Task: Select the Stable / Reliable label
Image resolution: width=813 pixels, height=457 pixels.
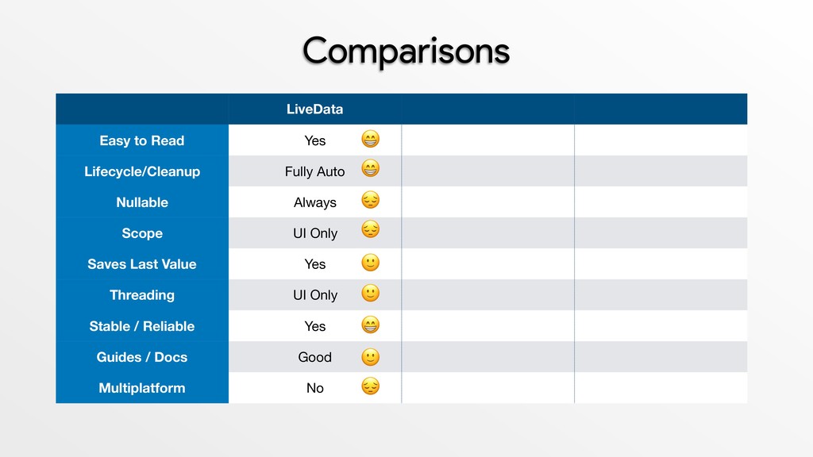Action: (x=142, y=326)
